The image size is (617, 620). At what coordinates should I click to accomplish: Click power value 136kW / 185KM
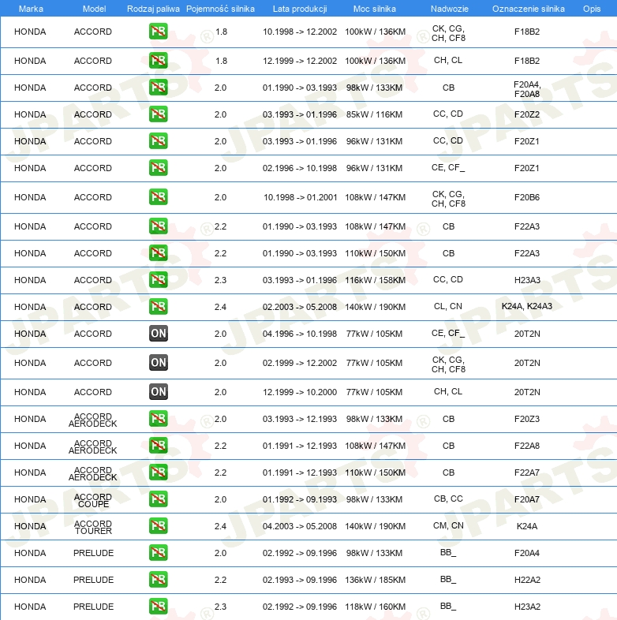[375, 580]
